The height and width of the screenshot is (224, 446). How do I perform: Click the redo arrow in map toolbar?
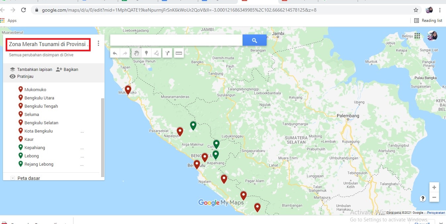coord(125,53)
